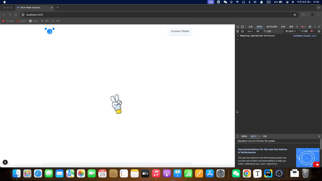Viewport: 322px width, 181px height.
Task: Open lockdown-install.js:1 source link
Action: click(x=305, y=35)
